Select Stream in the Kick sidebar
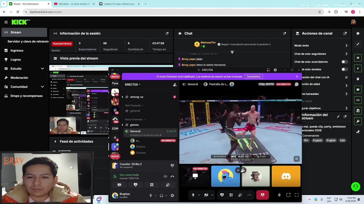Screen dimensions: 364x204 click(x=24, y=32)
